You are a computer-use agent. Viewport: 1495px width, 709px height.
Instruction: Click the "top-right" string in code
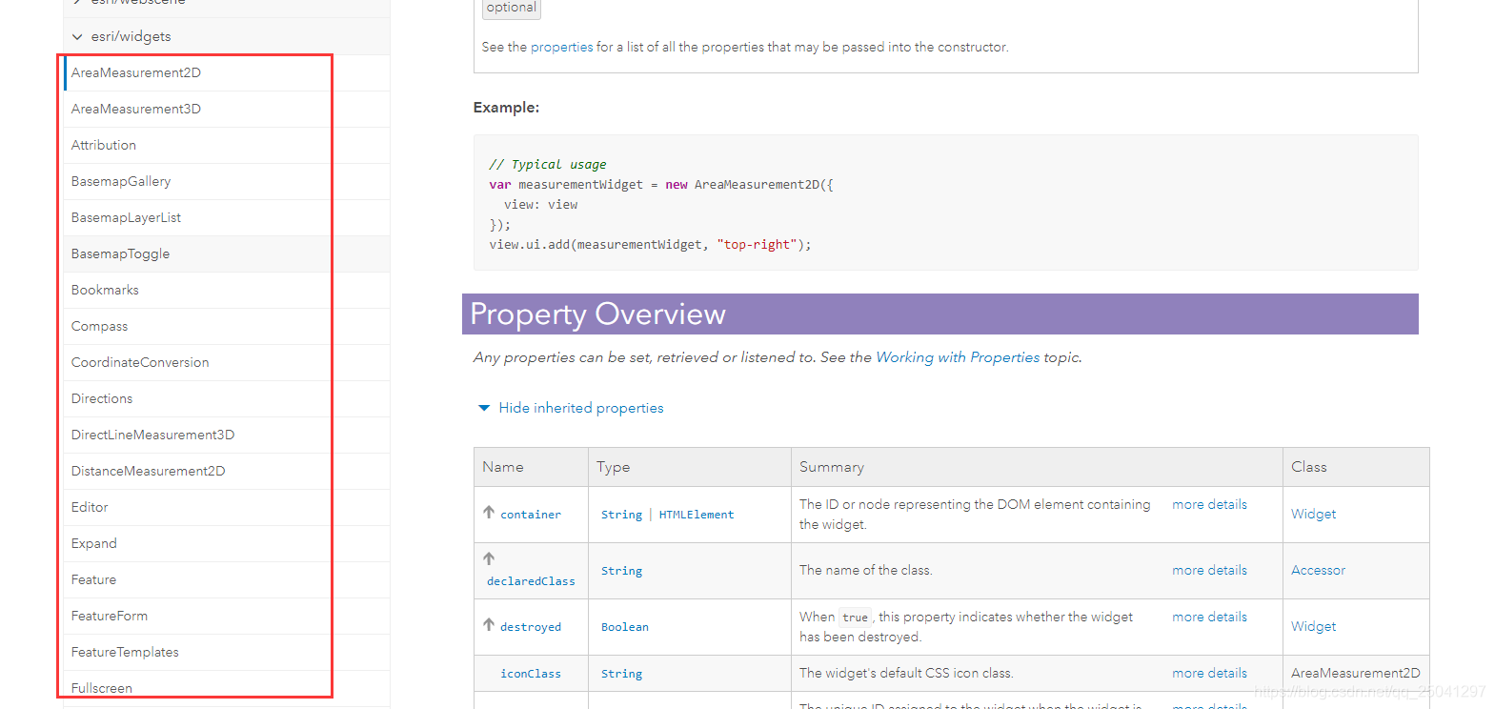point(757,245)
